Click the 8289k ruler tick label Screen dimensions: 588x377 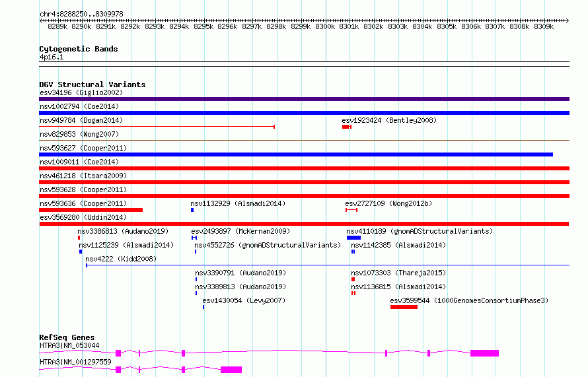click(57, 26)
